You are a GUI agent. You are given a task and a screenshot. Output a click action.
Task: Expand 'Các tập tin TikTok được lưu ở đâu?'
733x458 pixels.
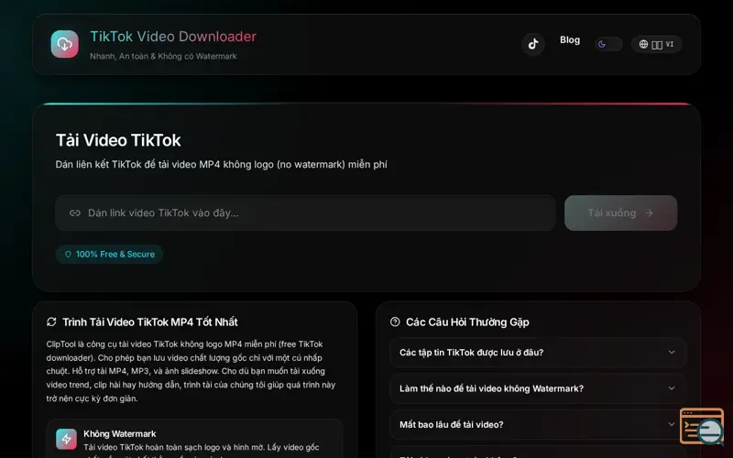click(x=538, y=353)
